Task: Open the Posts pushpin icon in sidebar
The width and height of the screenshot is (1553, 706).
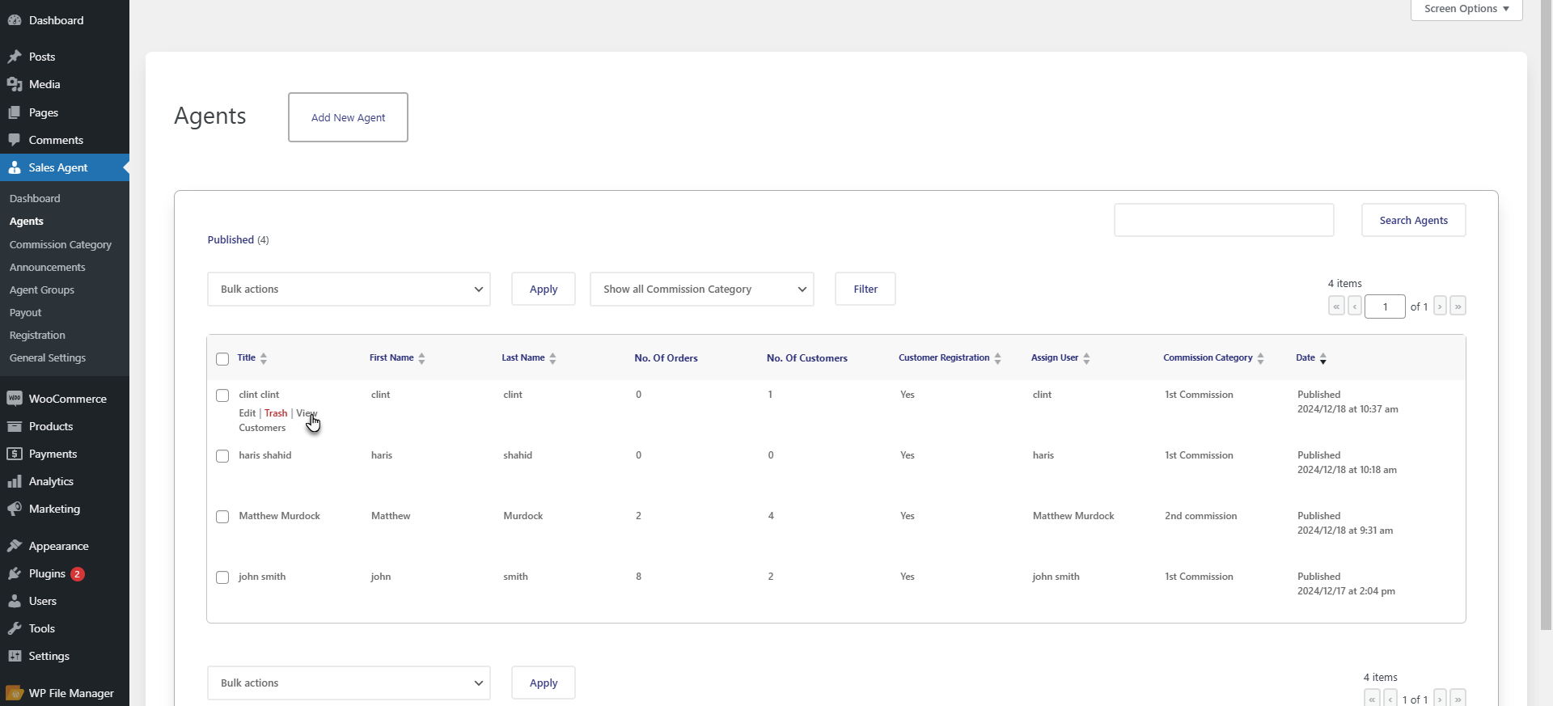Action: pos(15,57)
